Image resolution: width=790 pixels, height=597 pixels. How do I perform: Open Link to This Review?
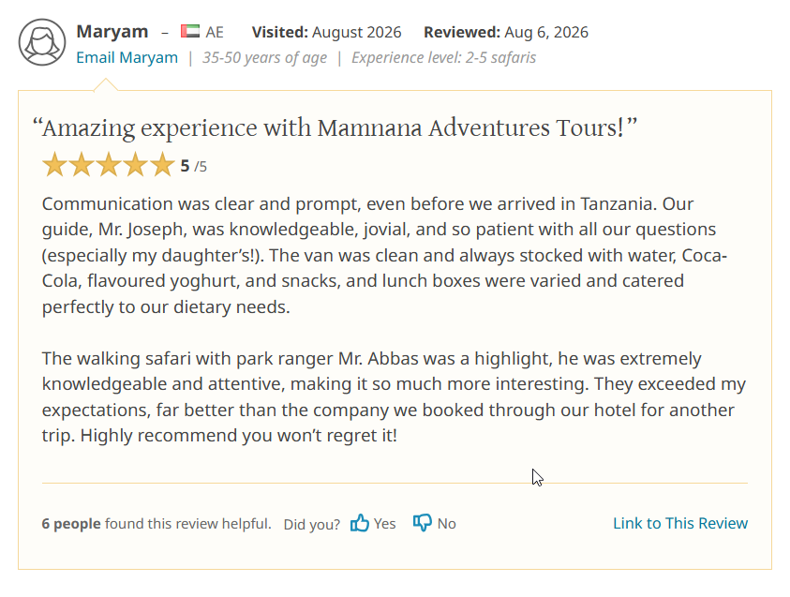pos(680,523)
